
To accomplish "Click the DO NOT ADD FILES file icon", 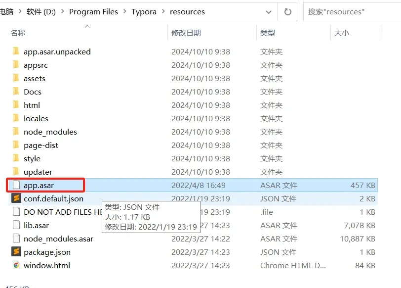I will 16,211.
